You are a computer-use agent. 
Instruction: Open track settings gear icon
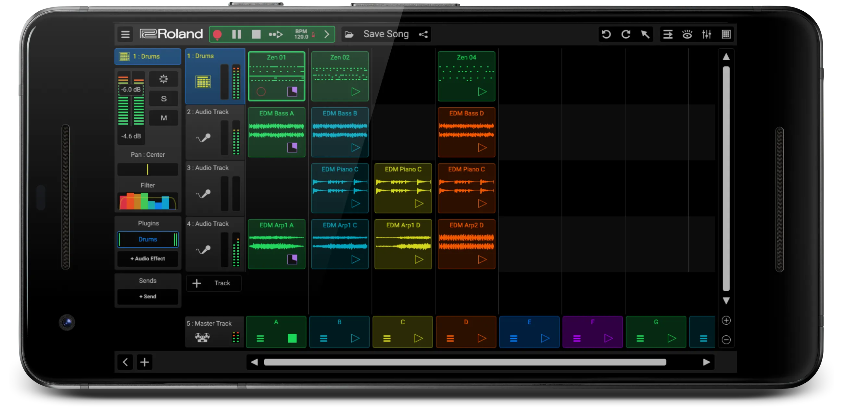click(164, 79)
